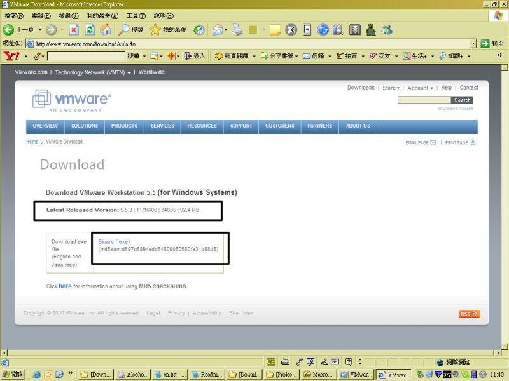Click the Yahoo! Y logo in toolbar
Image resolution: width=509 pixels, height=381 pixels.
[11, 56]
